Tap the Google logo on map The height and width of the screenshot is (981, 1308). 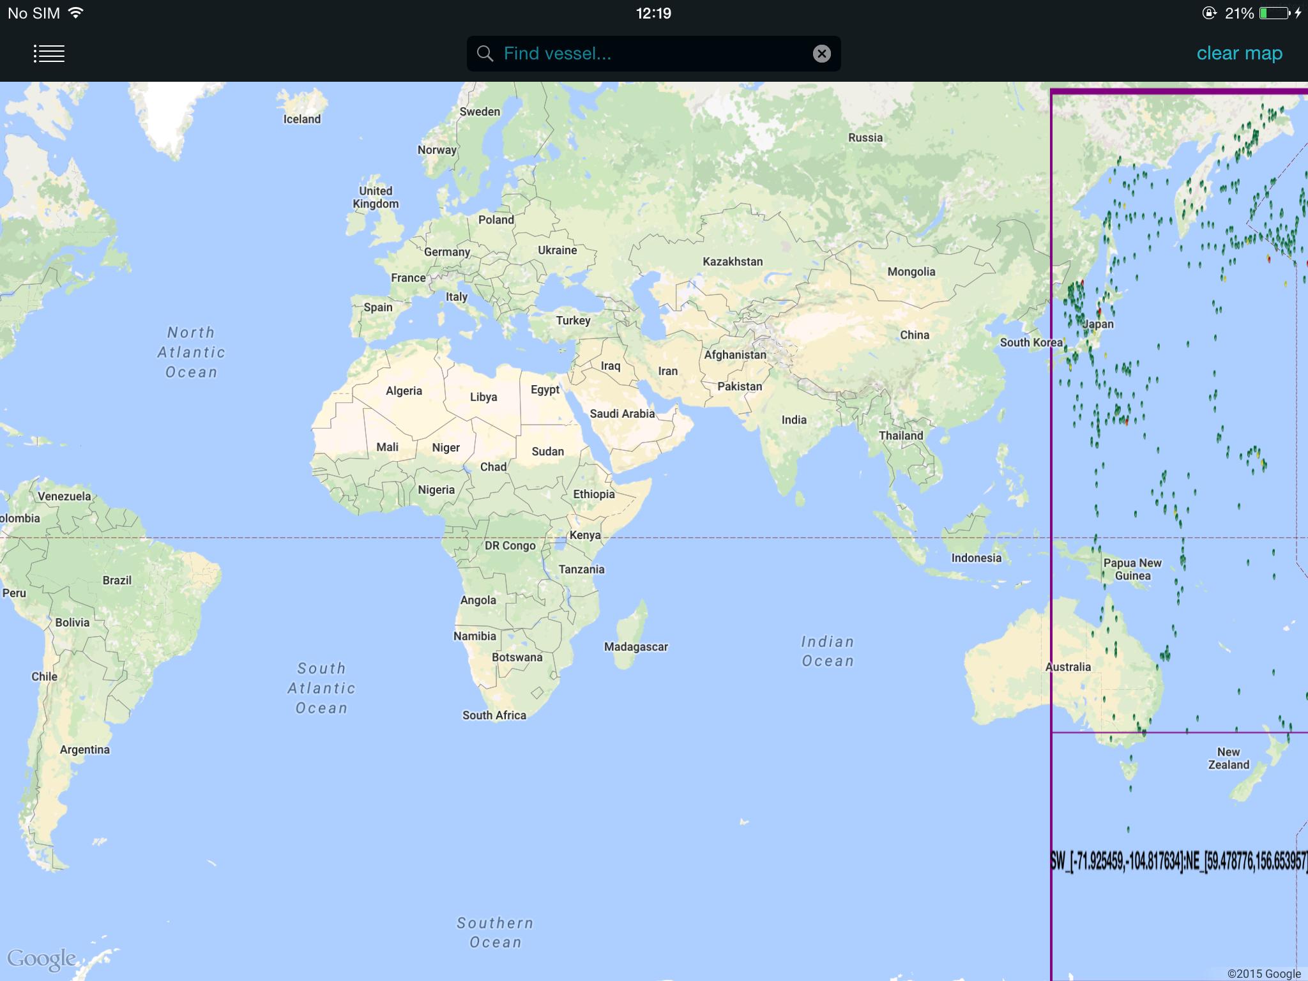(42, 959)
